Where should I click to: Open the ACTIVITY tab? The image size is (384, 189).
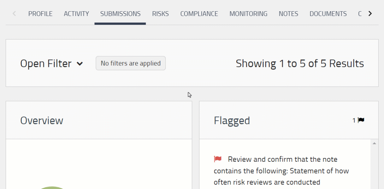(76, 13)
